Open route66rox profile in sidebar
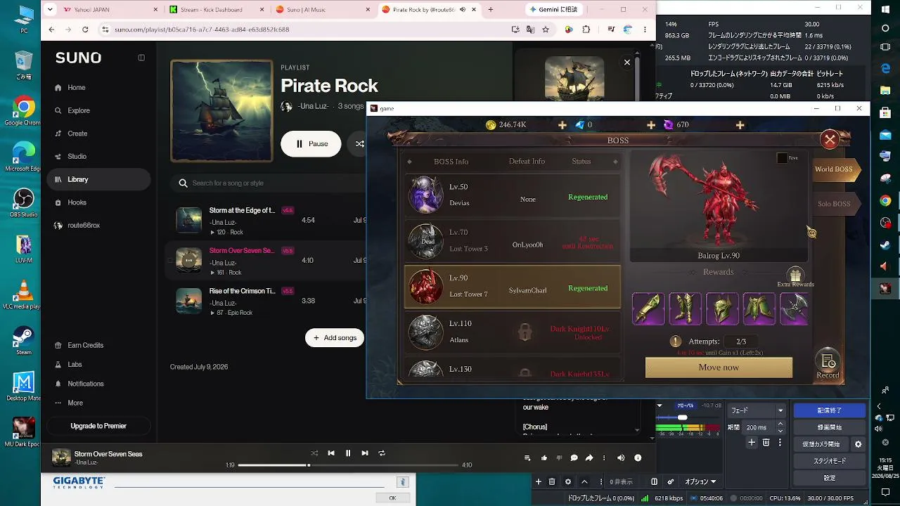 (98, 226)
